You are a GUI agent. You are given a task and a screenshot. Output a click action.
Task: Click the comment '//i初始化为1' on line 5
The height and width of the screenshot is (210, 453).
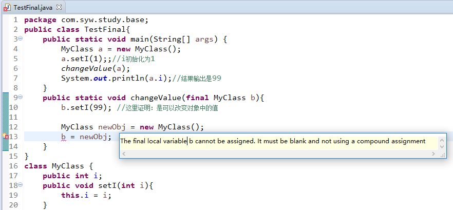tap(134, 59)
